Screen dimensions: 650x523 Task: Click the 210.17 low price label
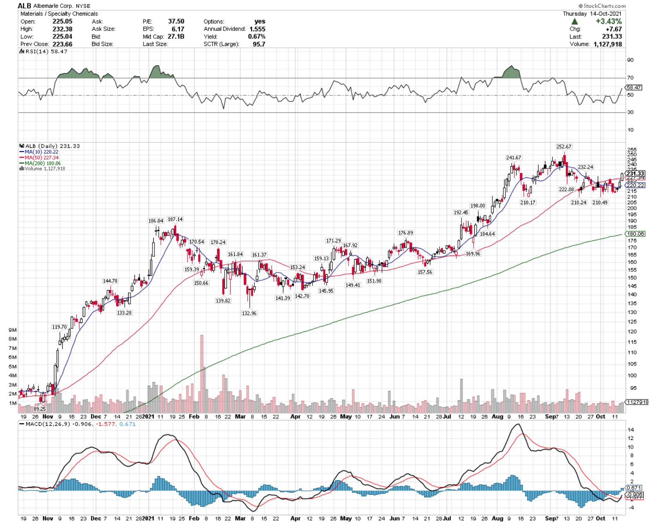tap(528, 202)
